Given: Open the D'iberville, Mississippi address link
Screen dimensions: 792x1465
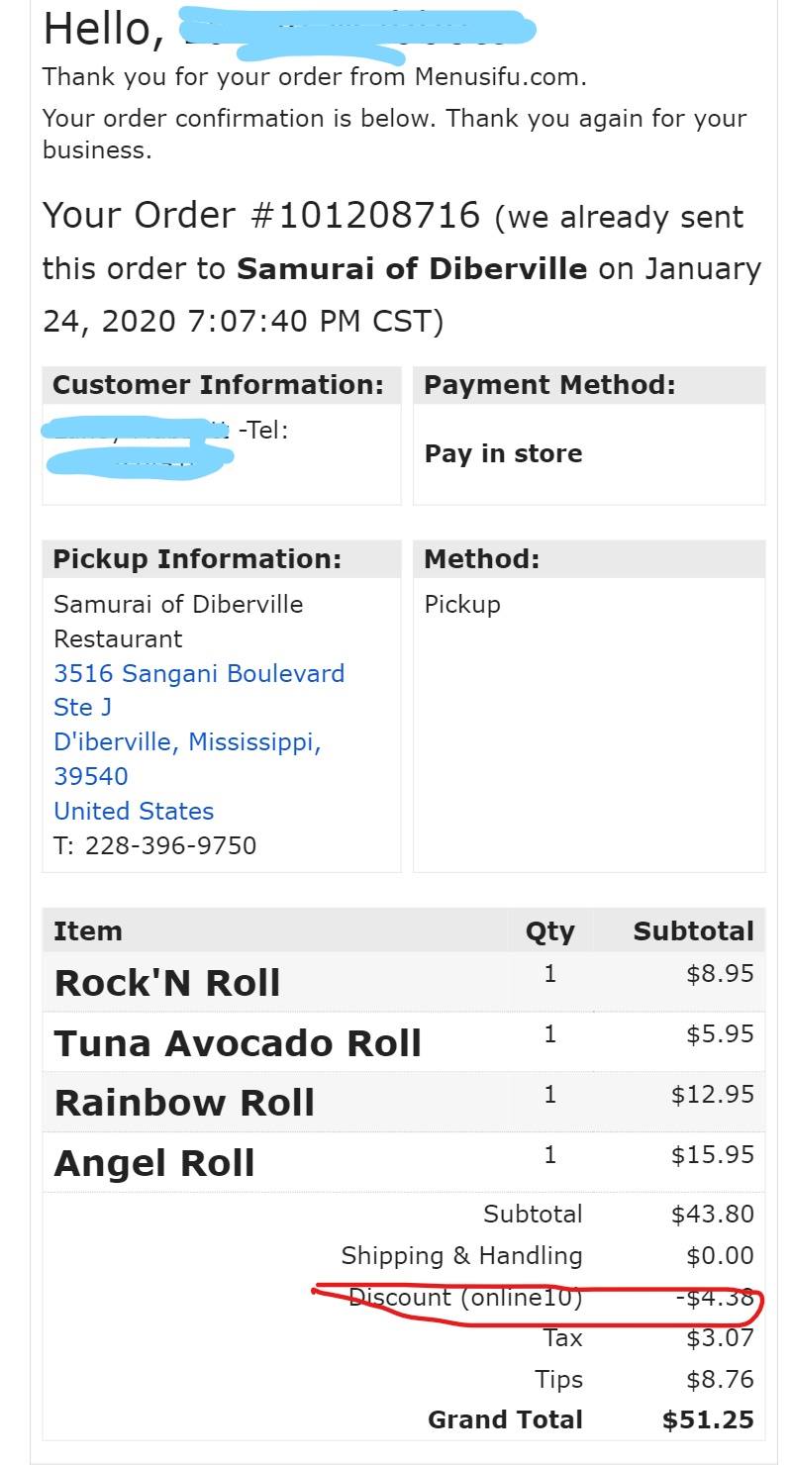Looking at the screenshot, I should [187, 742].
